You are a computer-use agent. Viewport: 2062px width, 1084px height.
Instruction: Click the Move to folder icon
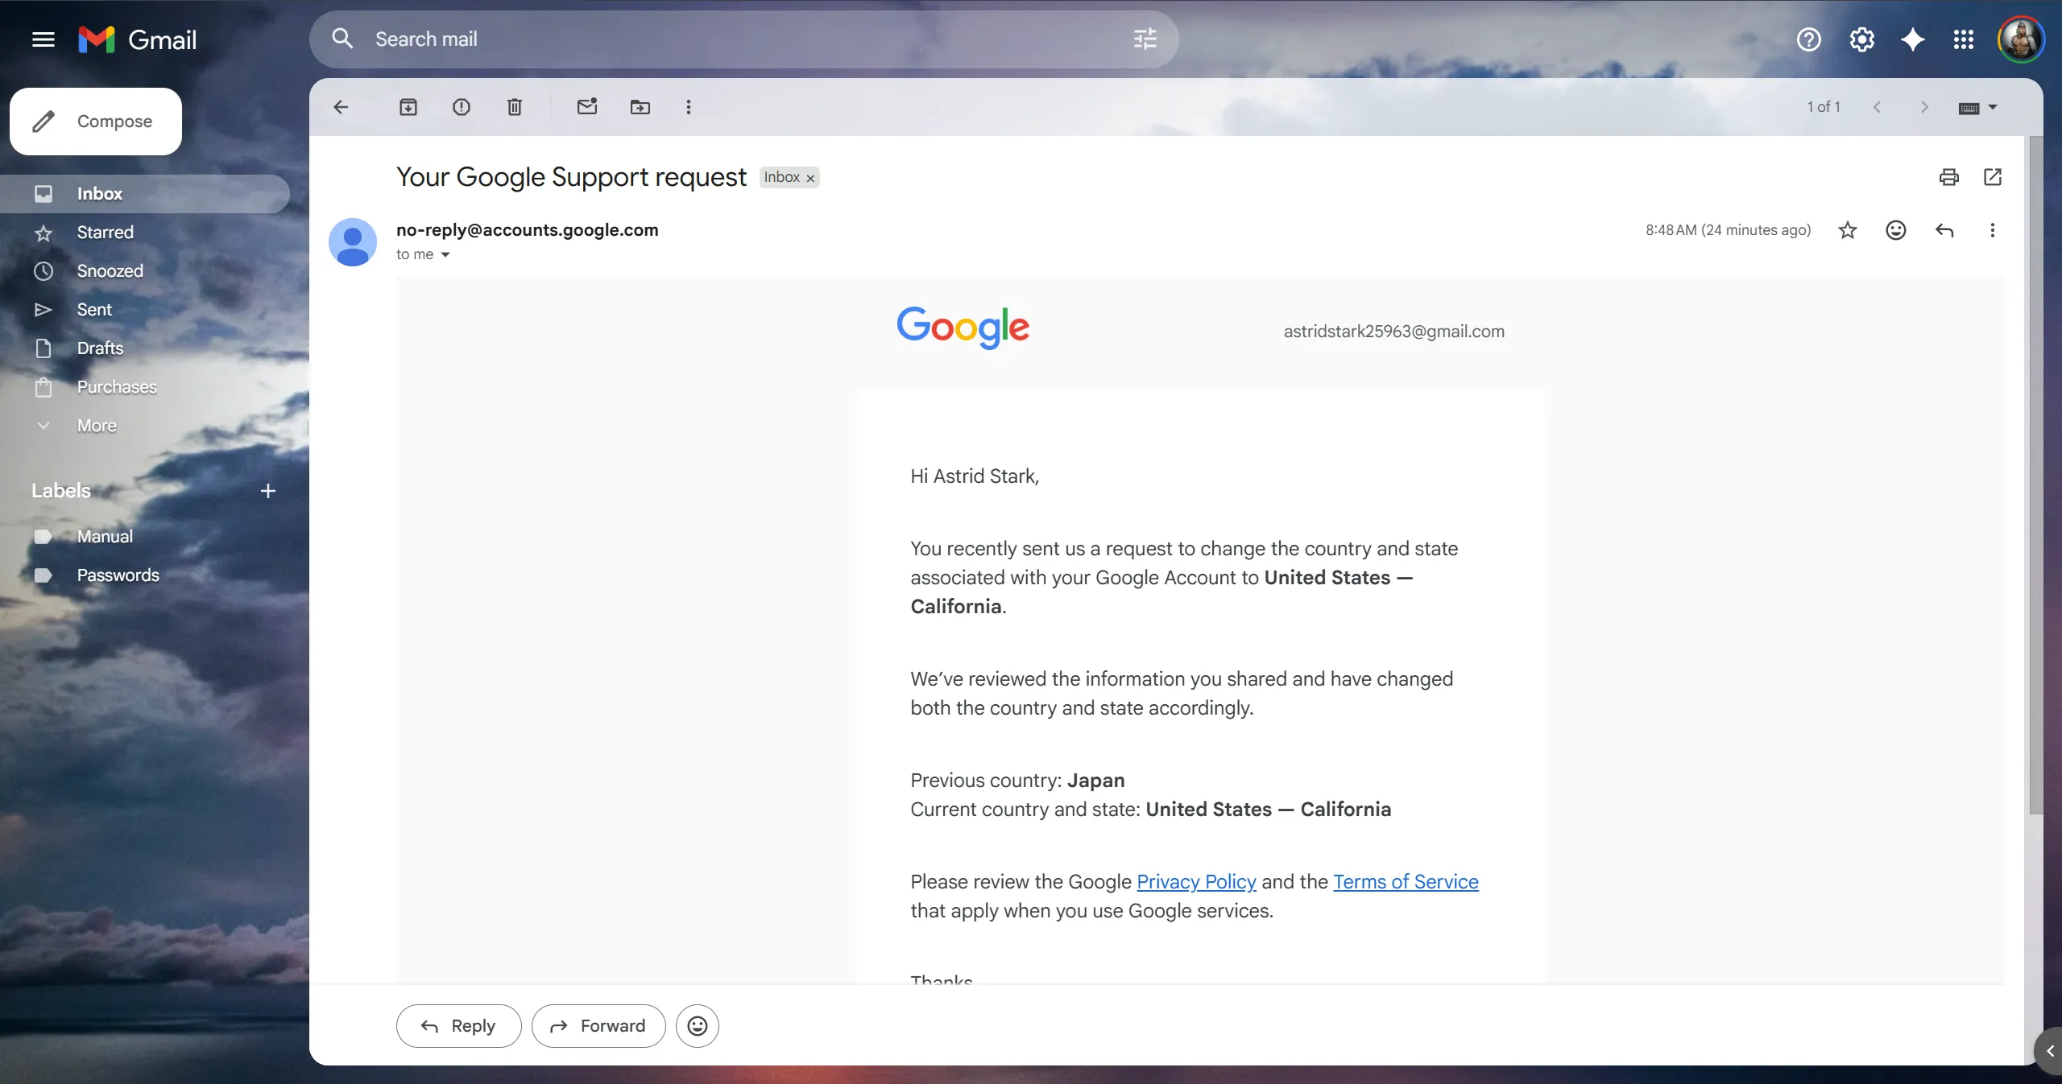point(640,107)
